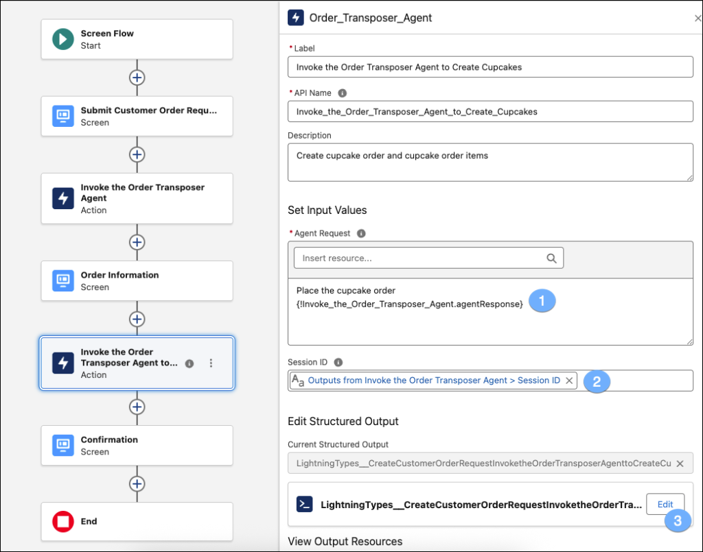Click the info icon next to Session ID
This screenshot has width=703, height=552.
tap(338, 363)
